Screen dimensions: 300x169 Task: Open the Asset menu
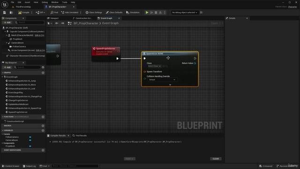point(27,2)
